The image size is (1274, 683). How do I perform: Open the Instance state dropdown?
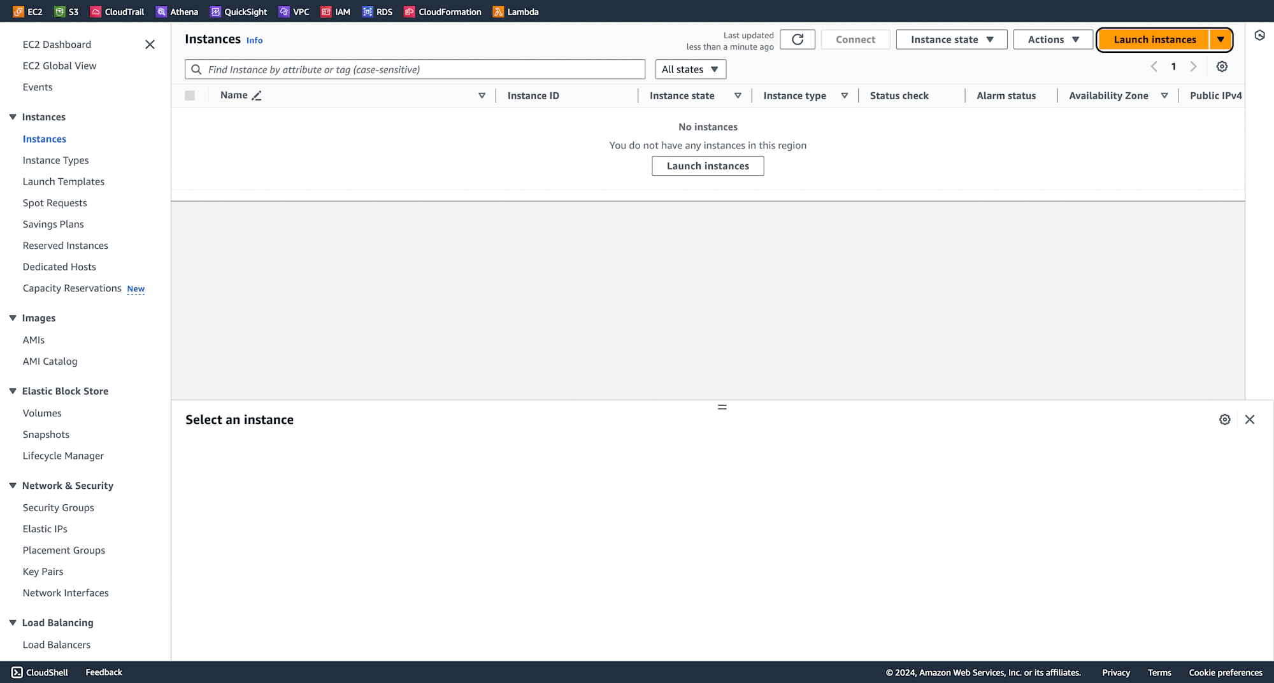[x=952, y=39]
